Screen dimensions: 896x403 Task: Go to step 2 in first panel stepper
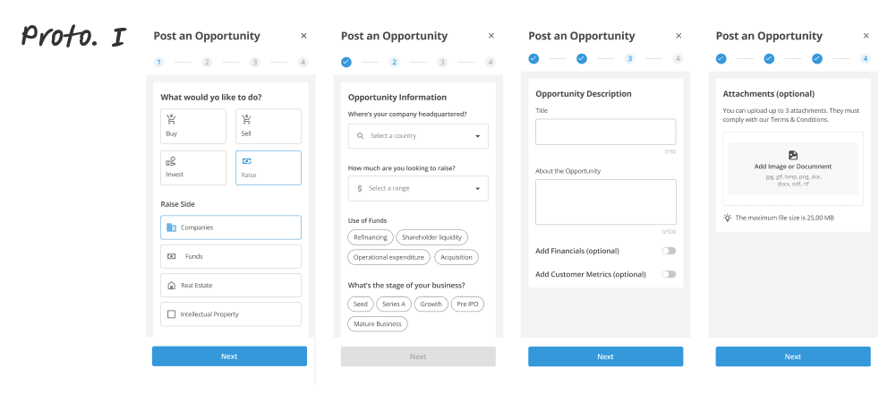tap(207, 63)
